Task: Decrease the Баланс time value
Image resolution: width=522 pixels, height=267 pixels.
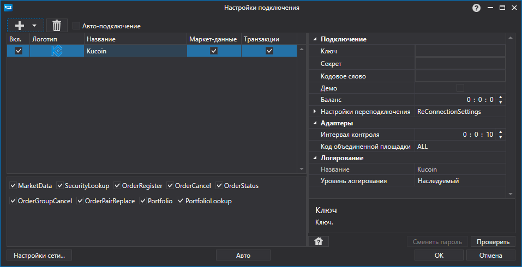Action: pyautogui.click(x=500, y=102)
